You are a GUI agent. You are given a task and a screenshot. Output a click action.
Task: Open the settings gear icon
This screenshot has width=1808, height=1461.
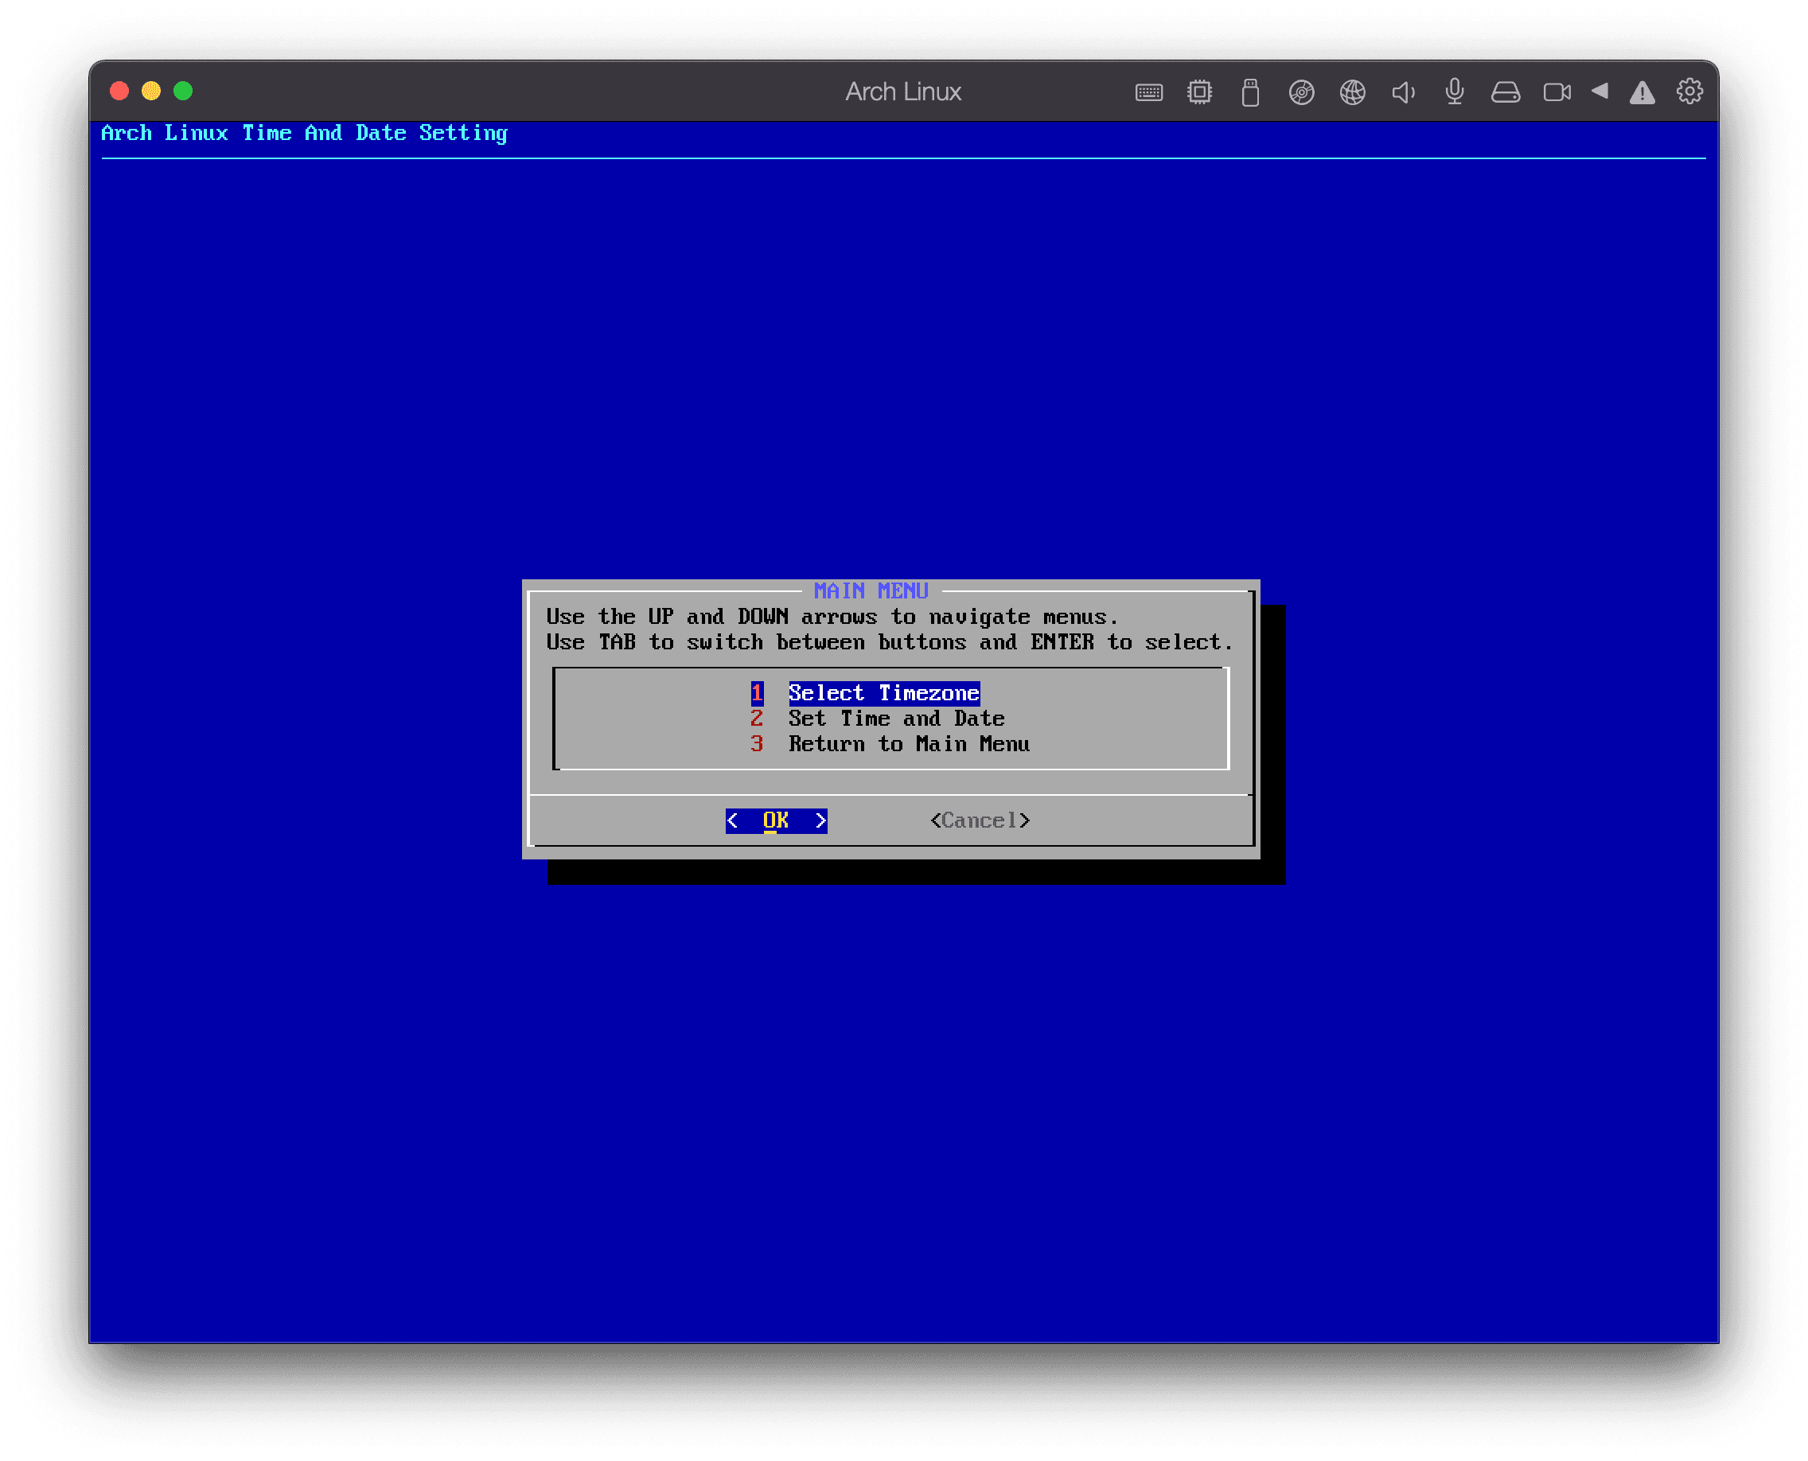pyautogui.click(x=1689, y=91)
